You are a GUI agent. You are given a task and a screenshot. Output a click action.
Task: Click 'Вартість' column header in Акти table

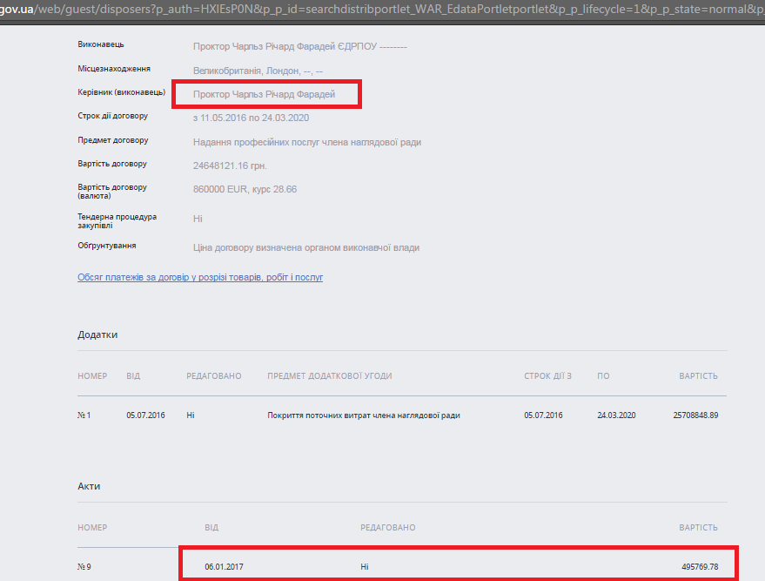pos(698,528)
